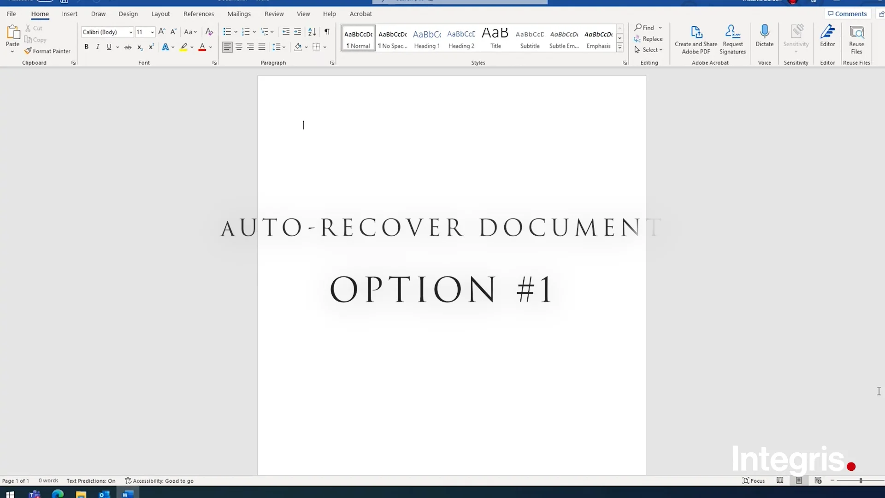
Task: Toggle paragraph marks visibility
Action: [327, 31]
